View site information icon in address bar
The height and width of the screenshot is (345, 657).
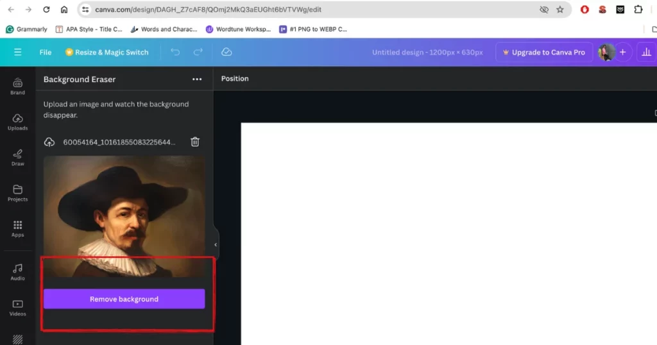tap(85, 9)
